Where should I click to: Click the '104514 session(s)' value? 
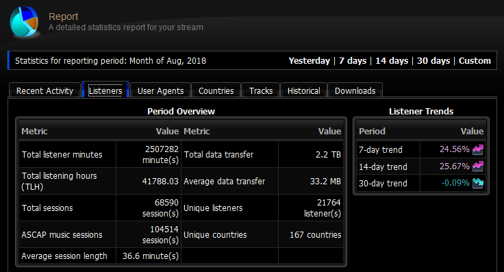pyautogui.click(x=160, y=235)
